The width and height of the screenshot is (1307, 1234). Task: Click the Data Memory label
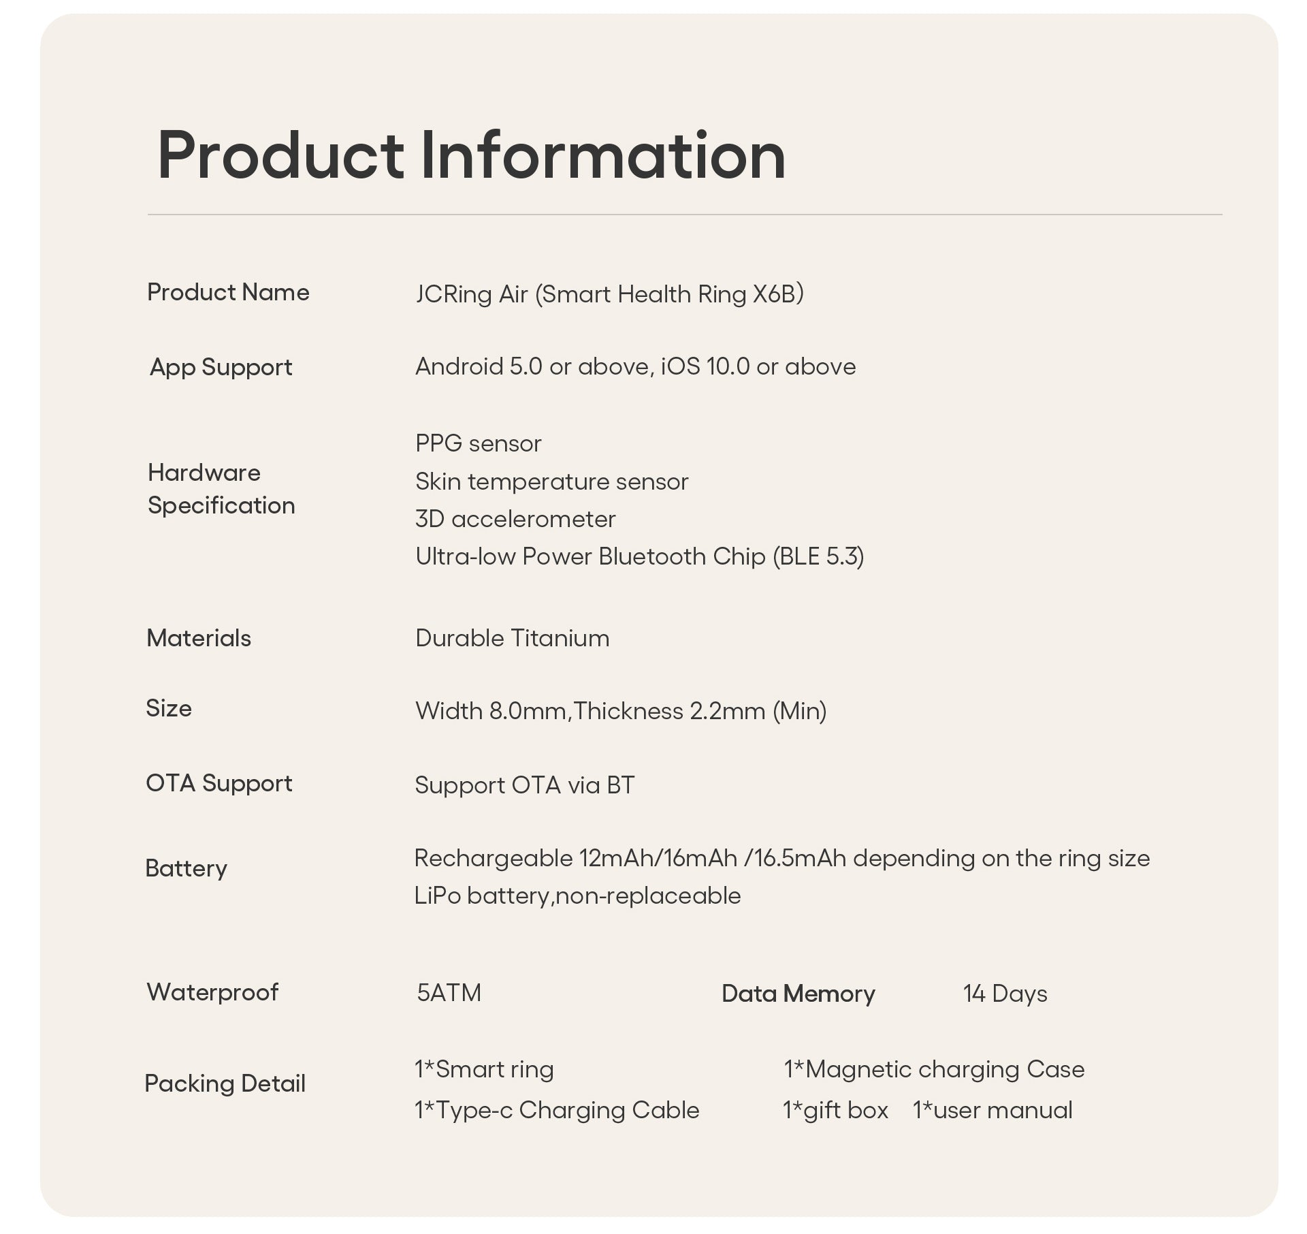pos(798,994)
